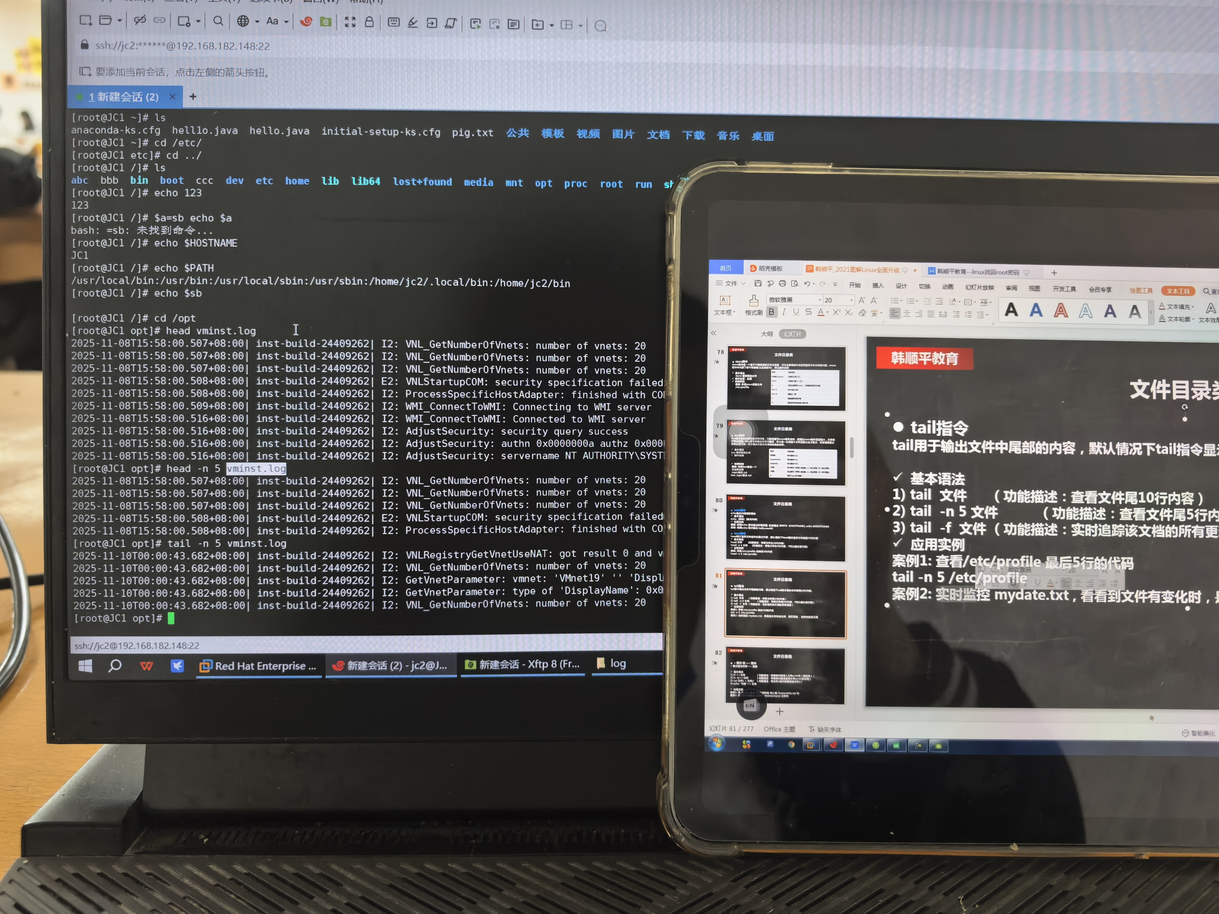Toggle bold formatting in WPS ribbon
The height and width of the screenshot is (914, 1219).
771,312
